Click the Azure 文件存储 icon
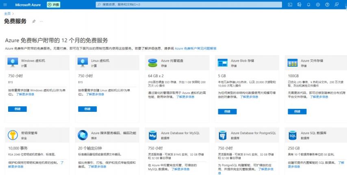 292,63
